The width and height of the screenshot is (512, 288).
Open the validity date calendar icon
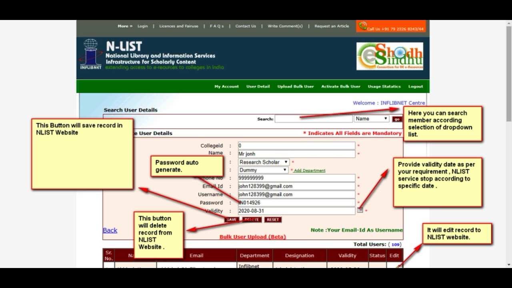coord(360,210)
